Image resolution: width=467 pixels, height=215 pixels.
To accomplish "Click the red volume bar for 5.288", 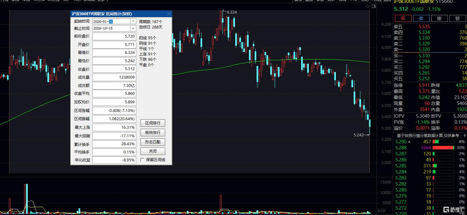I will click(x=443, y=147).
